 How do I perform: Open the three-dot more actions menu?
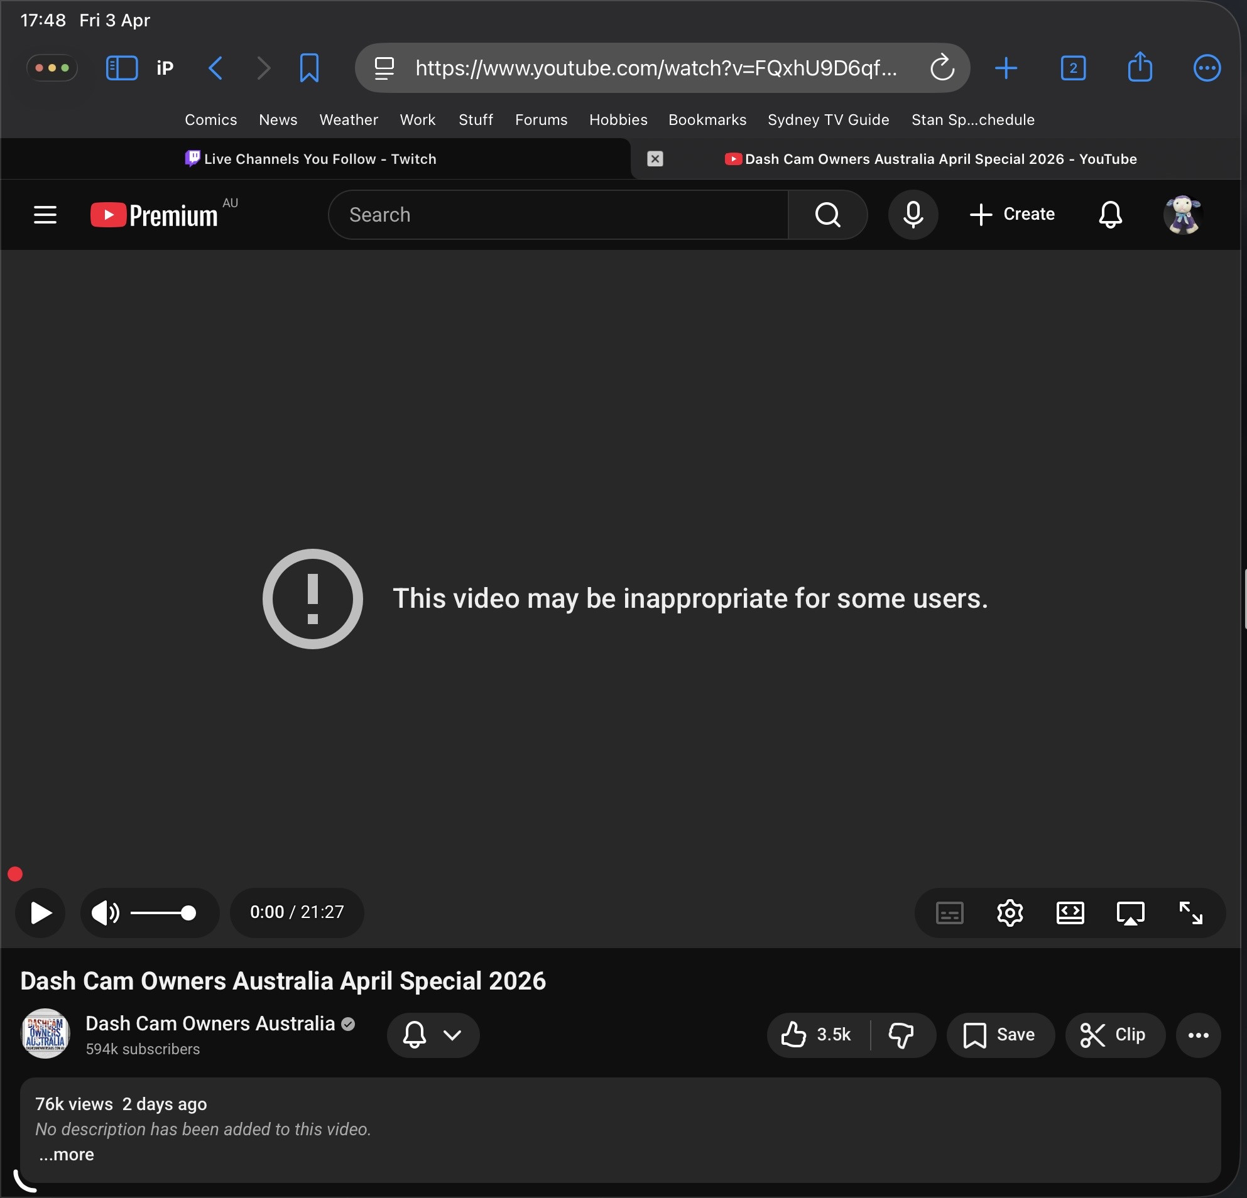tap(1198, 1035)
